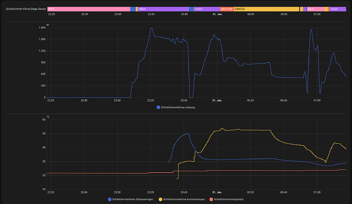
Task: Click the 300 watt axis value
Action: pyautogui.click(x=43, y=86)
